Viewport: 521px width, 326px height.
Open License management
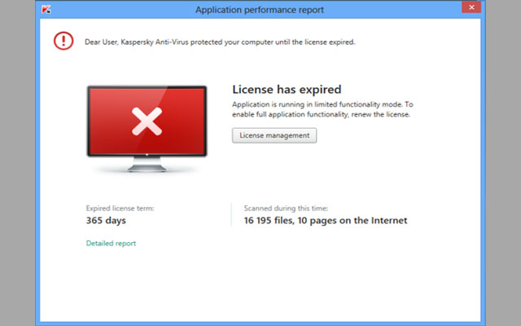click(274, 135)
